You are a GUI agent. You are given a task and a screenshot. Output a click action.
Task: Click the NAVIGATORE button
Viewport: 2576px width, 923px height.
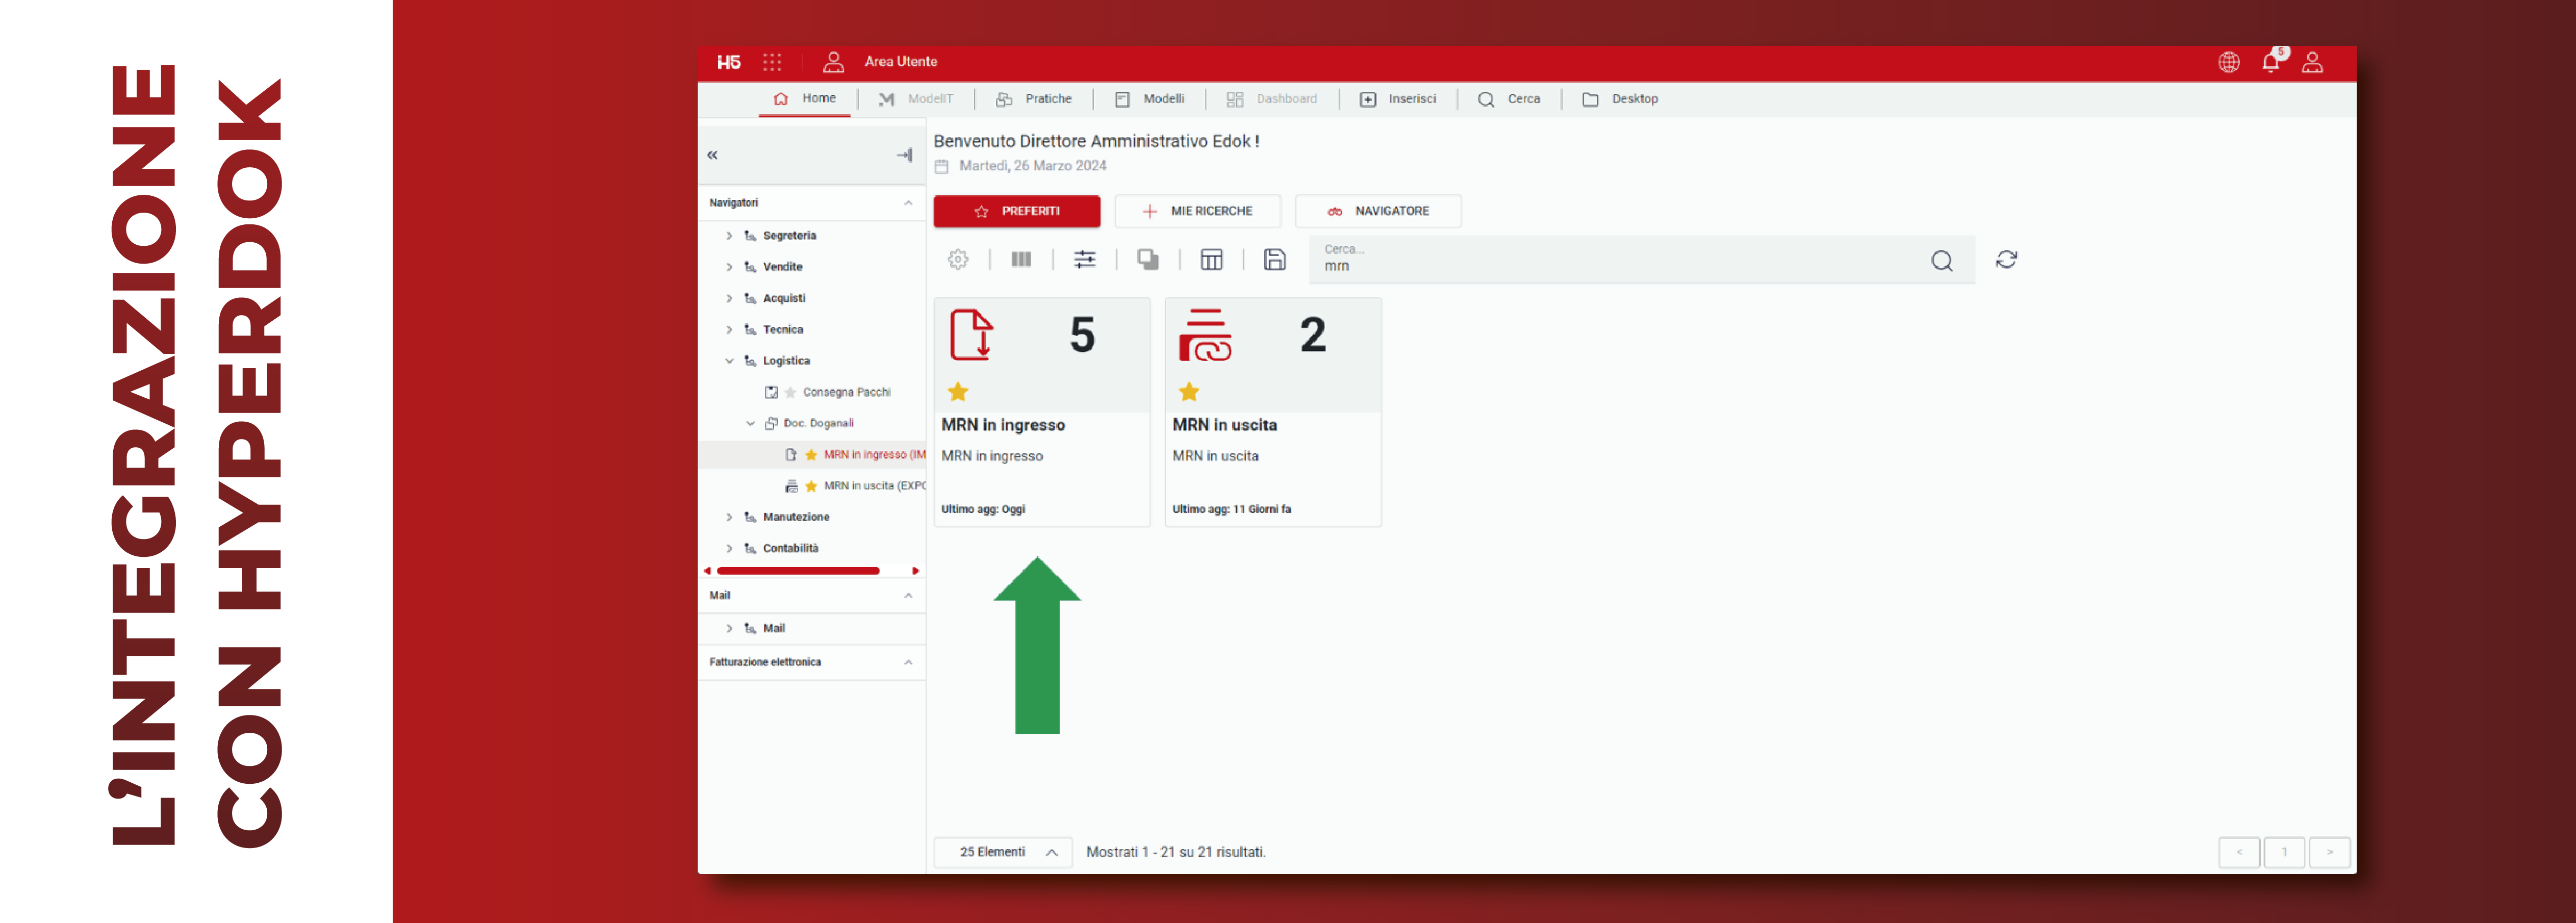[x=1378, y=212]
